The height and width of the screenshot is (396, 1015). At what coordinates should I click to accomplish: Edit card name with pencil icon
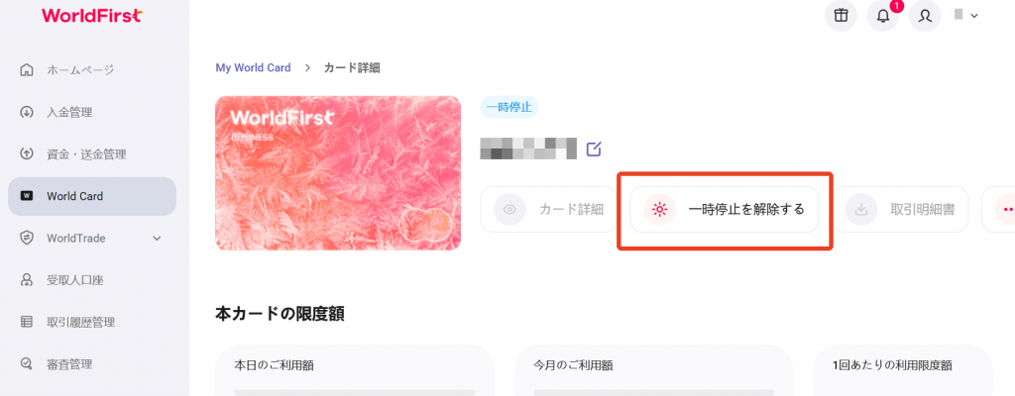(594, 148)
